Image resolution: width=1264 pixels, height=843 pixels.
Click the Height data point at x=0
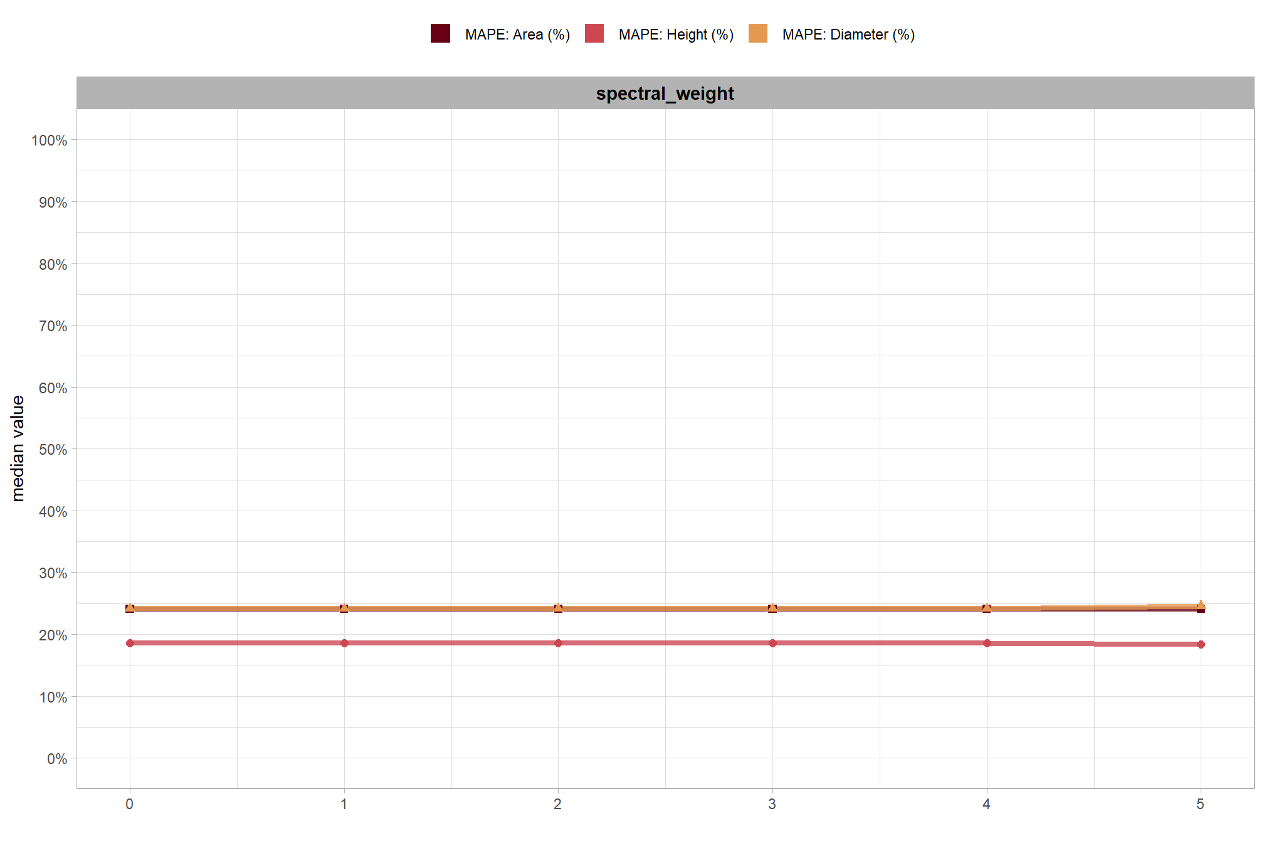coord(130,643)
